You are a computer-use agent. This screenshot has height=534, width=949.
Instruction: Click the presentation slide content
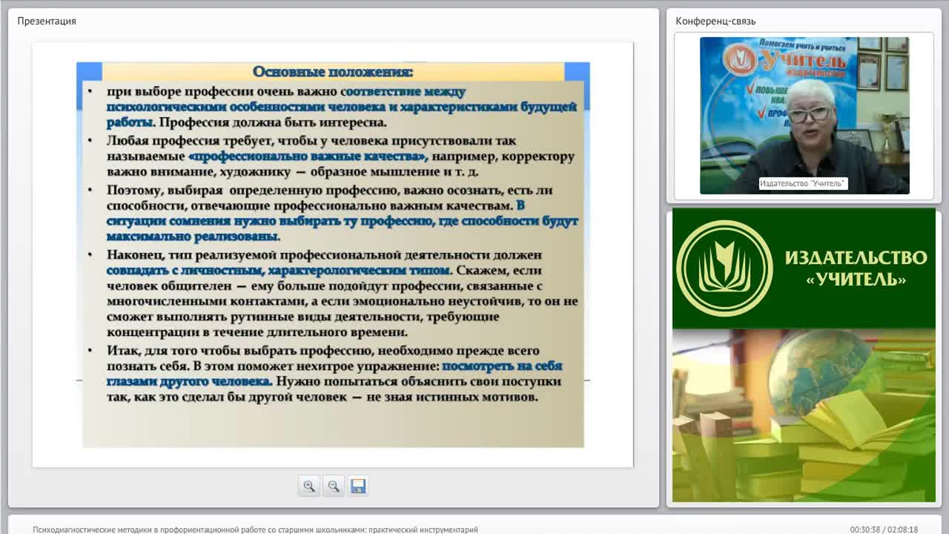point(333,254)
